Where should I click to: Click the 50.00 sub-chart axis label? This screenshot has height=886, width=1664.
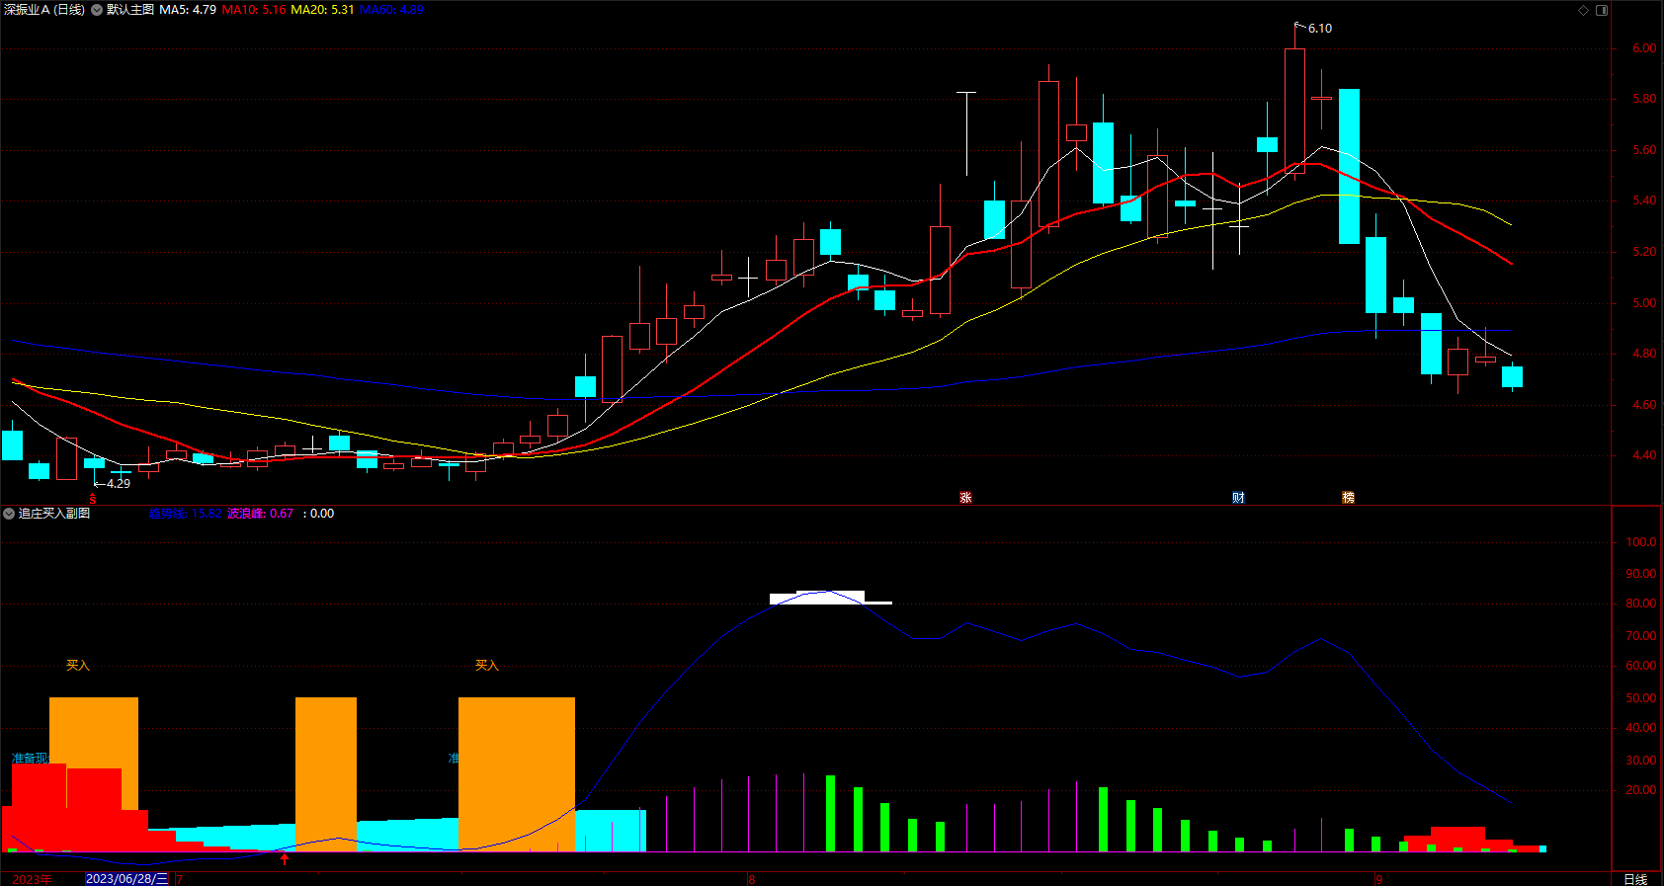click(1641, 698)
